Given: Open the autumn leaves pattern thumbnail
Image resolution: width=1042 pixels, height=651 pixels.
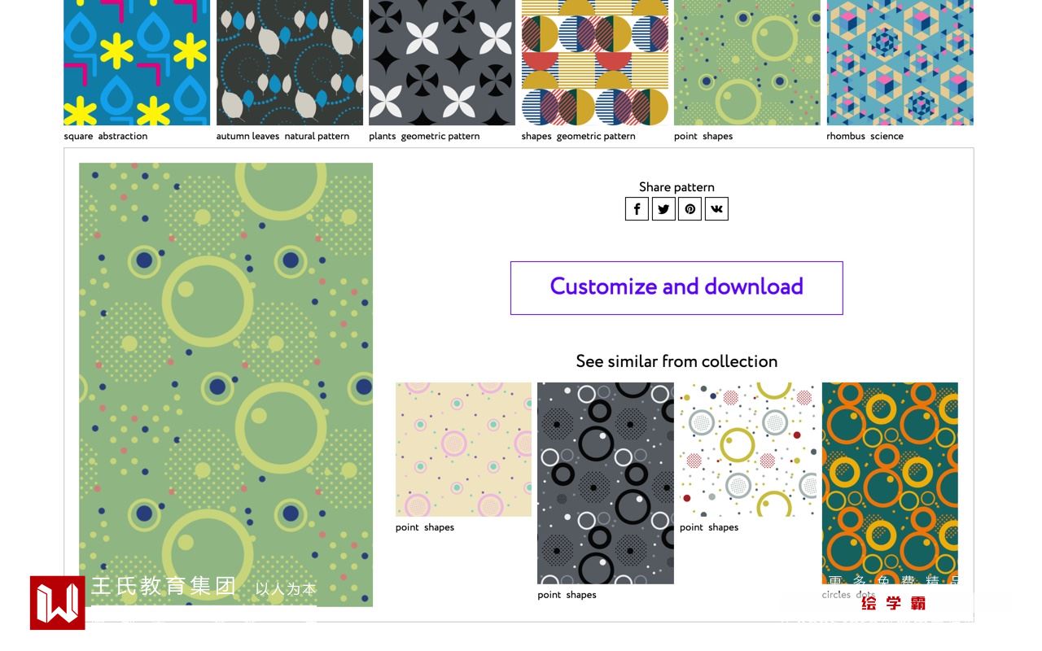Looking at the screenshot, I should (290, 63).
